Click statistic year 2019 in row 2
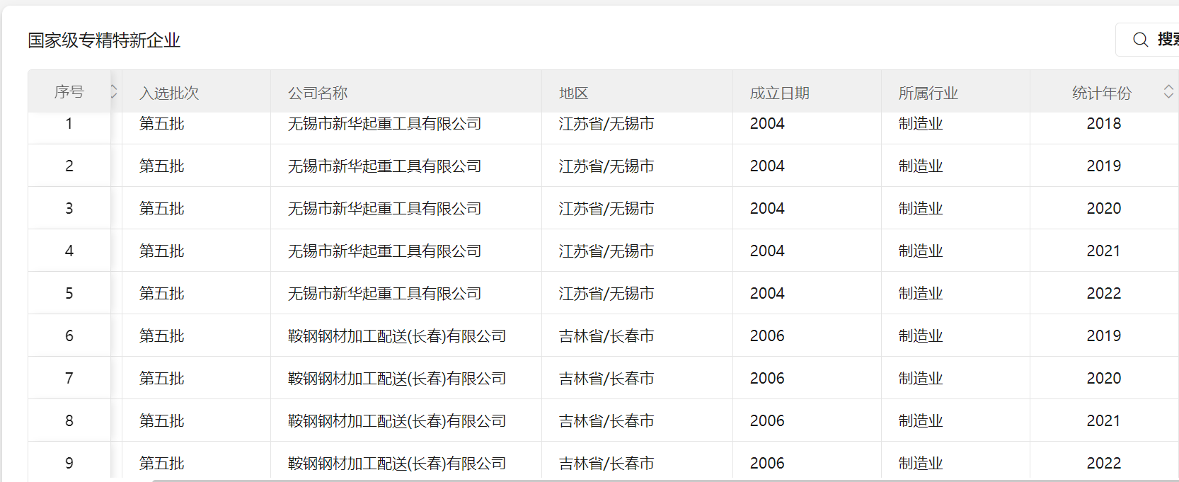 1104,166
